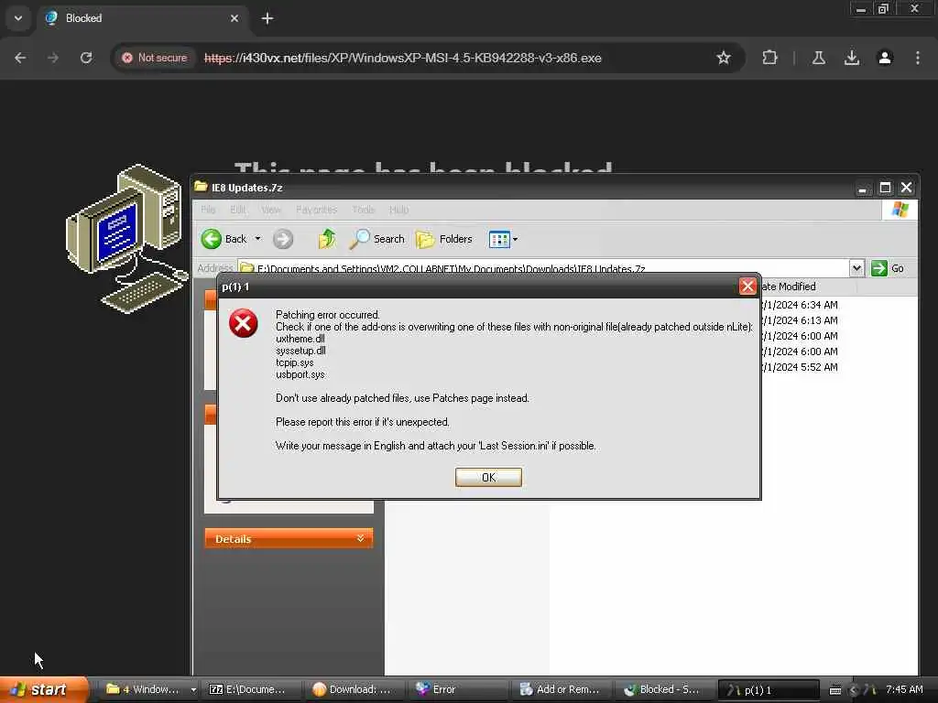The height and width of the screenshot is (703, 938).
Task: Open the browser three-dot menu
Action: coord(917,58)
